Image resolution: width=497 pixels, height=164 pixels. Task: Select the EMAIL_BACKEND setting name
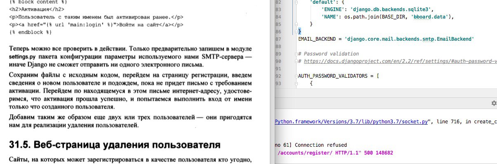[318, 39]
